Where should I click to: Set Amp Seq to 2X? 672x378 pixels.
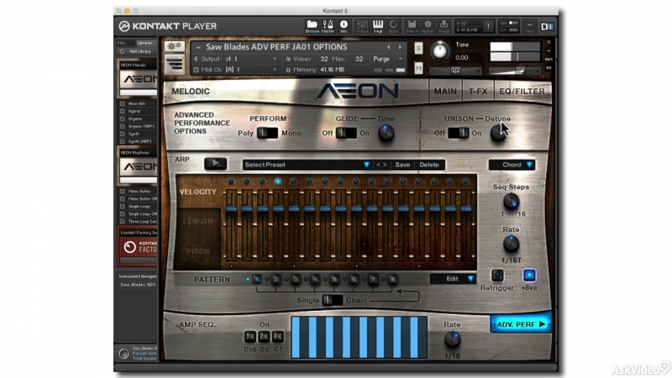coord(264,337)
